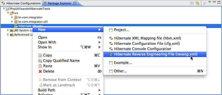
Task: Create Hibernate XML Mapping file (hbm.xml)
Action: [x=155, y=38]
